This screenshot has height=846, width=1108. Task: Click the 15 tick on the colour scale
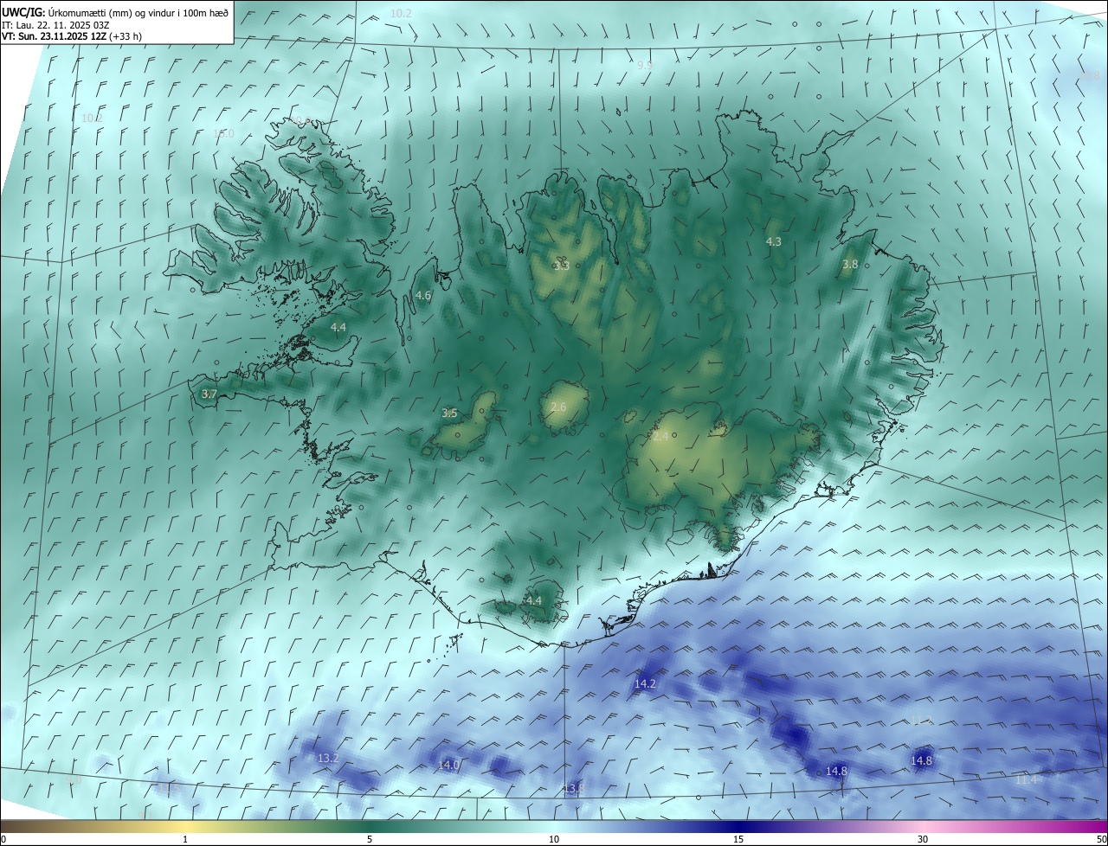click(738, 839)
